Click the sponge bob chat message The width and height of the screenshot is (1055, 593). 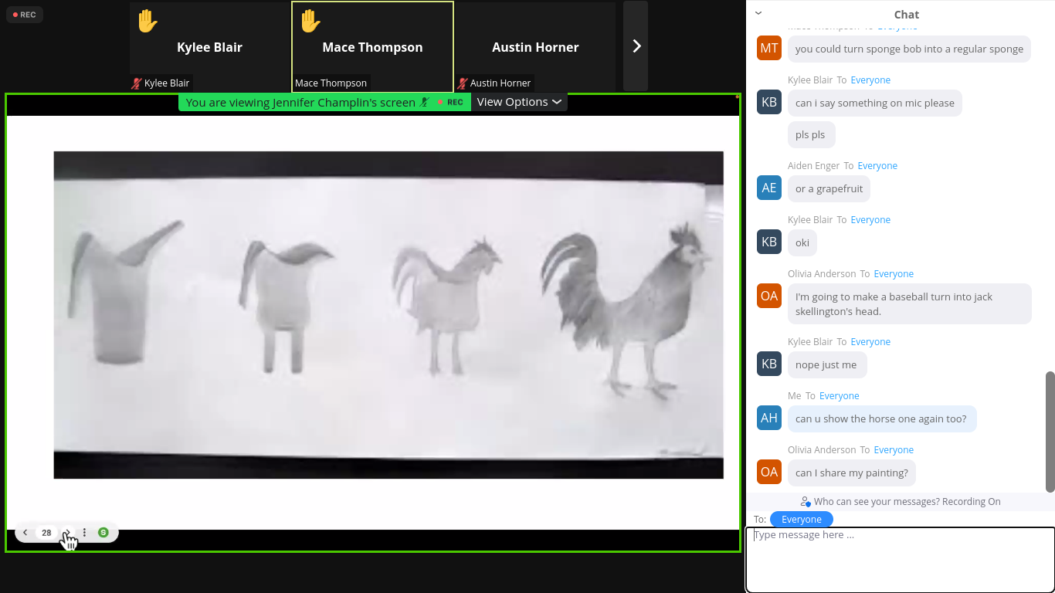click(909, 49)
